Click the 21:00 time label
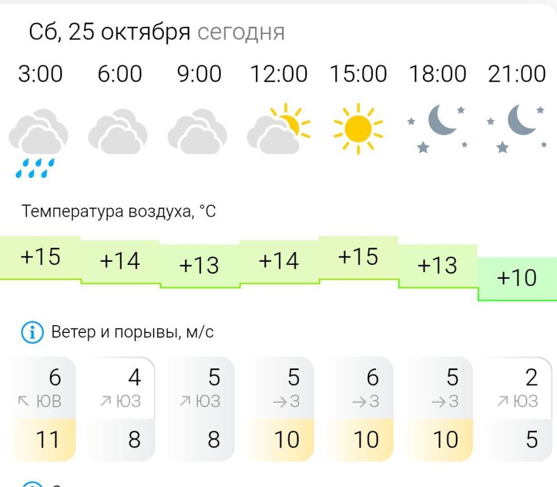Viewport: 557px width, 487px height. pos(519,74)
